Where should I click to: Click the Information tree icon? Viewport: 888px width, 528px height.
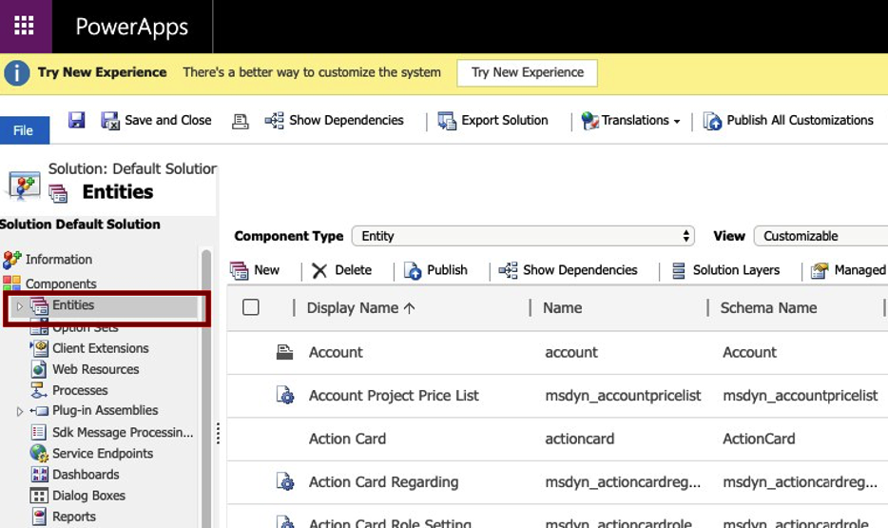click(12, 260)
